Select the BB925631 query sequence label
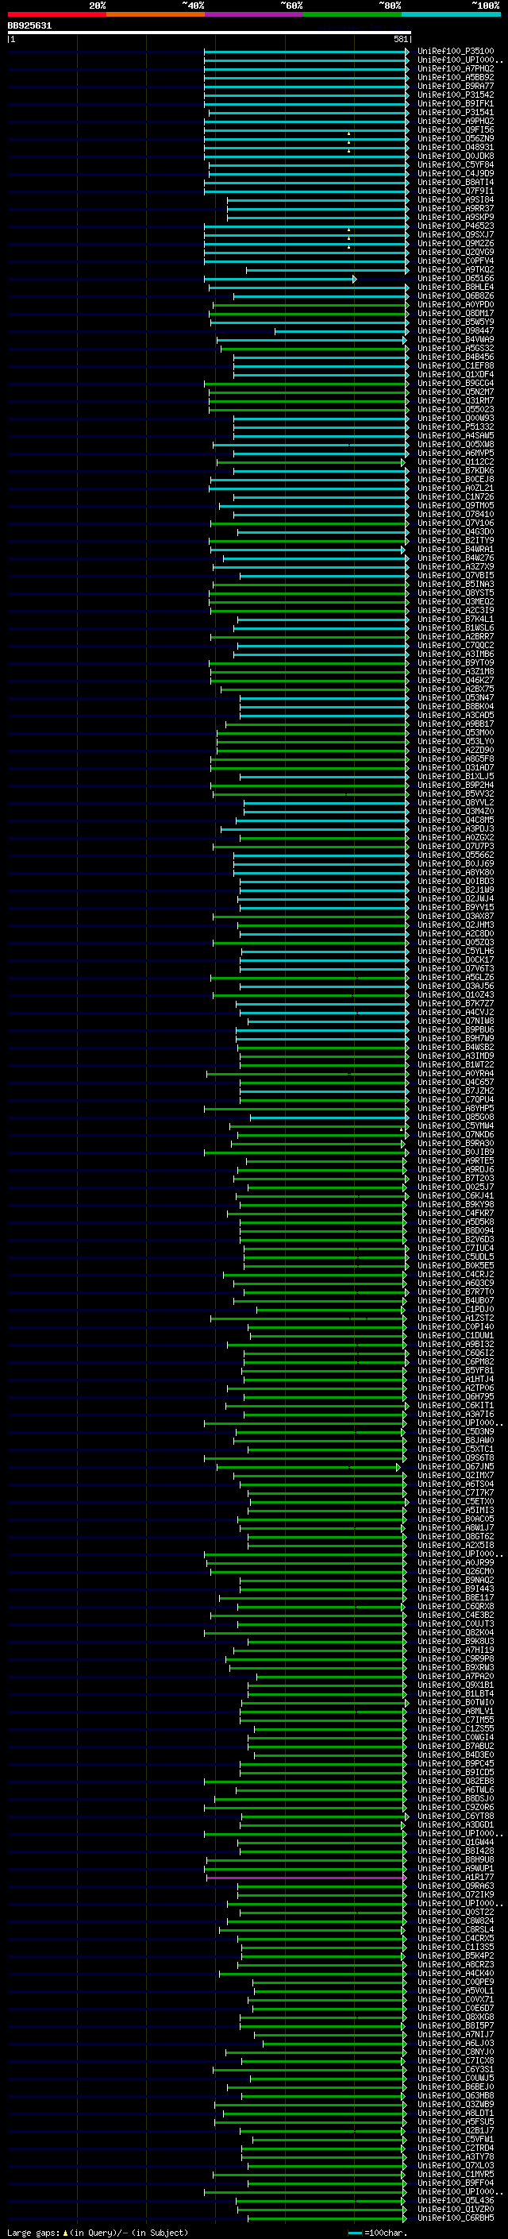The height and width of the screenshot is (2239, 508). point(29,26)
